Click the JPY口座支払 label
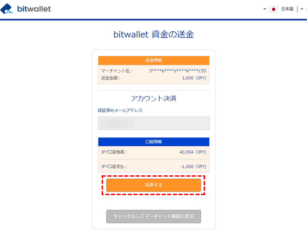Viewport: 307px width, 235px height. (x=114, y=167)
